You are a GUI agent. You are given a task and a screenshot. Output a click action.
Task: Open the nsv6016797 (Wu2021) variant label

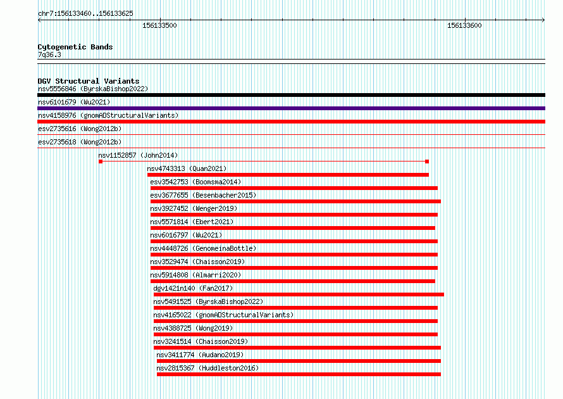(187, 235)
